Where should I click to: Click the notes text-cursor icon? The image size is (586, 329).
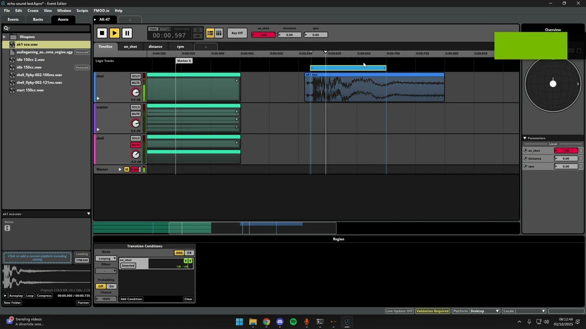7,228
